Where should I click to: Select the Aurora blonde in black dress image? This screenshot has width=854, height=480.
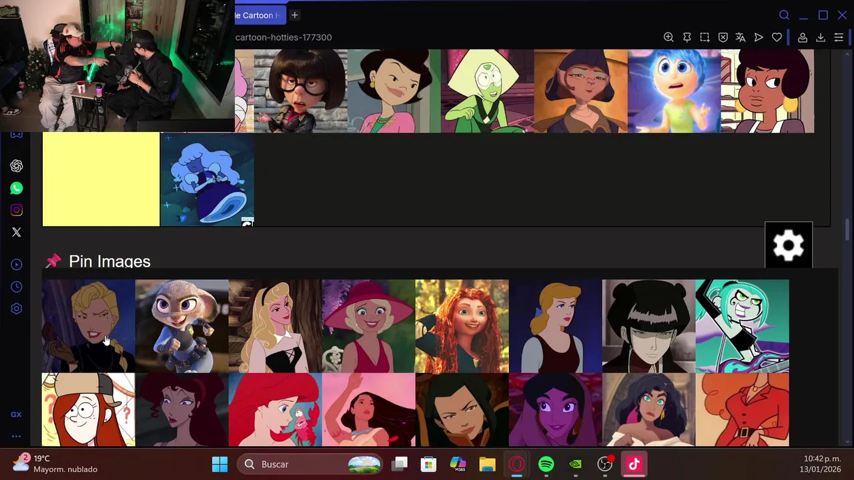(x=275, y=326)
